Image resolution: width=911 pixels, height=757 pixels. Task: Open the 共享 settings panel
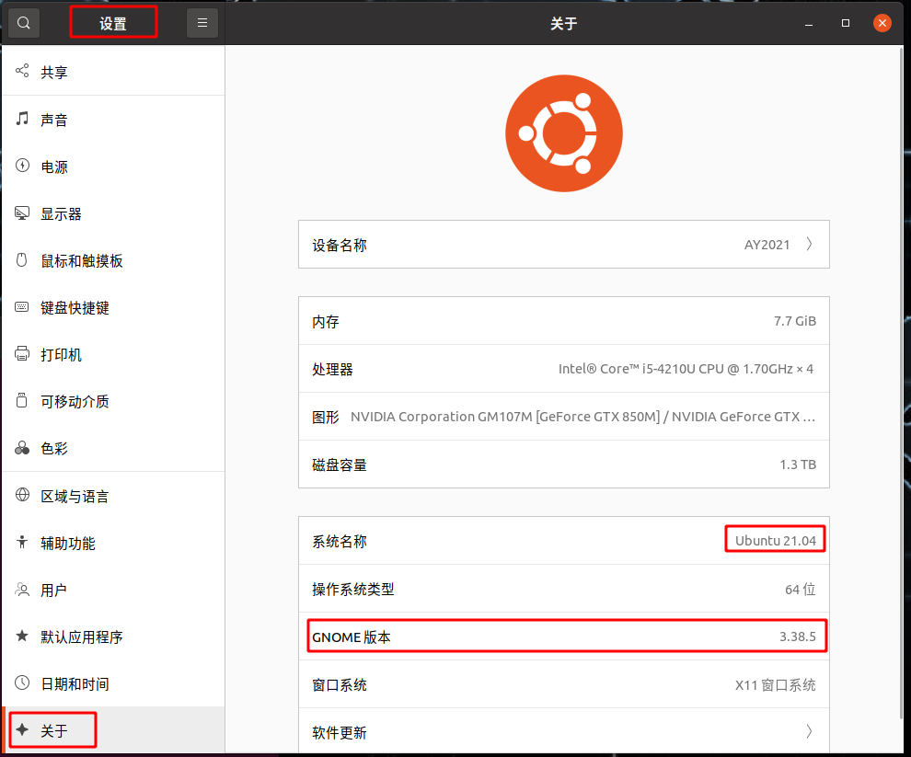(113, 72)
